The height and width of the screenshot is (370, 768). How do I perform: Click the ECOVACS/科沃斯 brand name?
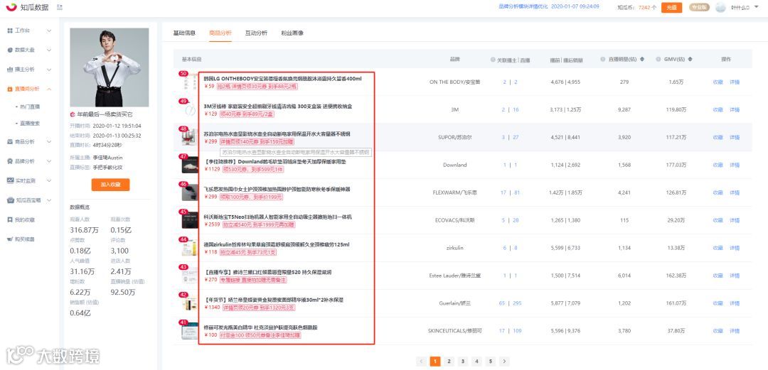(454, 220)
